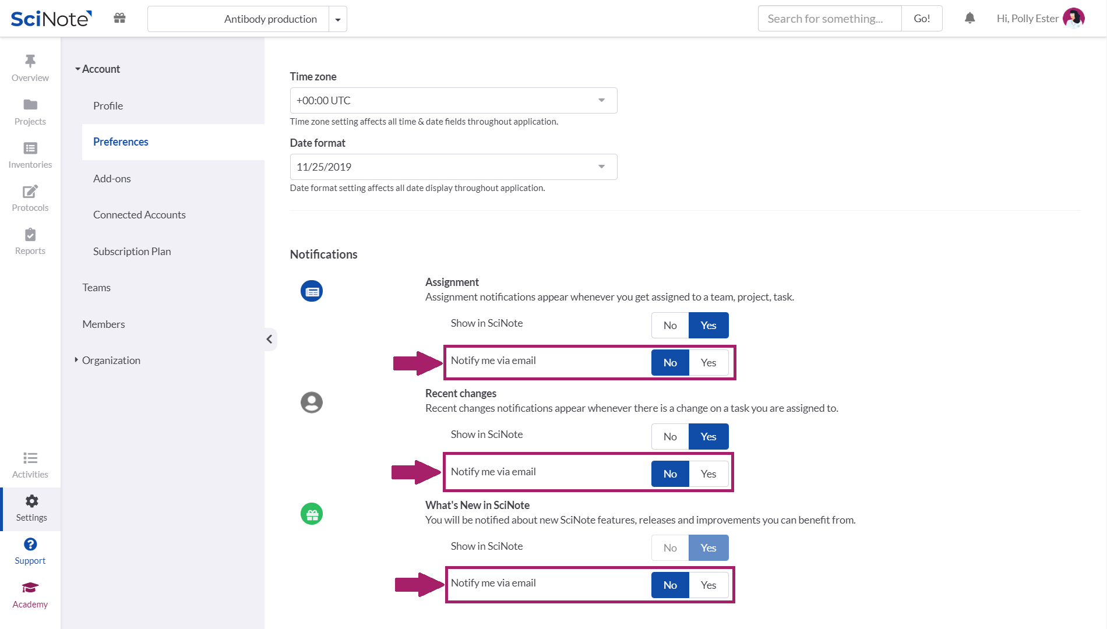Set Assignment email notification to No
The width and height of the screenshot is (1107, 629).
(670, 362)
